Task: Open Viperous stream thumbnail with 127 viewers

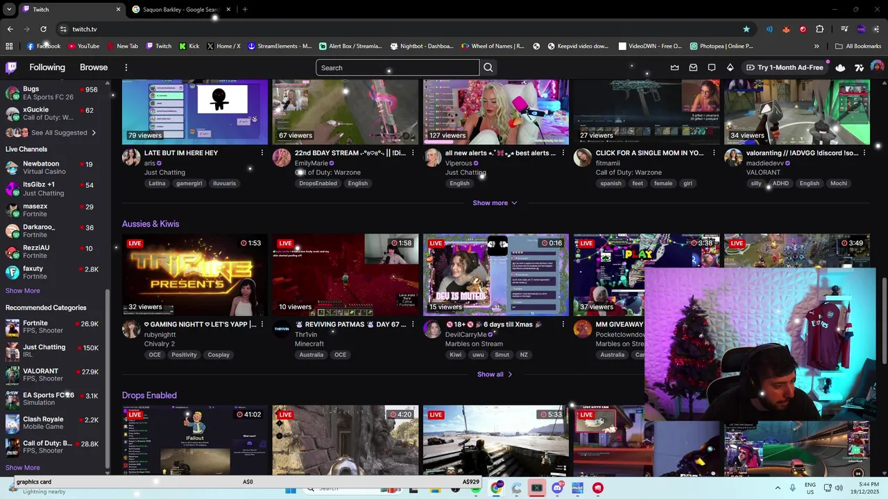Action: [x=496, y=111]
